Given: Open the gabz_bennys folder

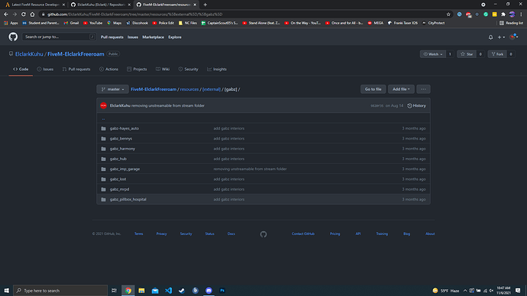Looking at the screenshot, I should pyautogui.click(x=121, y=139).
